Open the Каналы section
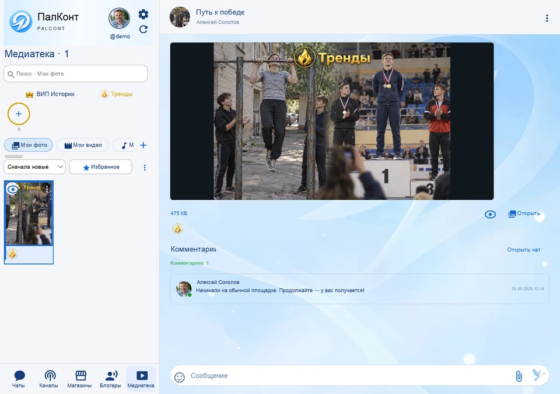The height and width of the screenshot is (394, 560). click(x=48, y=379)
